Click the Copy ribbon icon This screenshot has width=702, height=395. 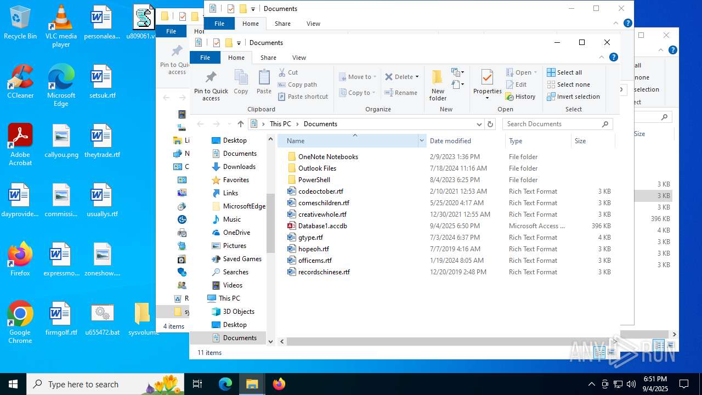pos(241,82)
